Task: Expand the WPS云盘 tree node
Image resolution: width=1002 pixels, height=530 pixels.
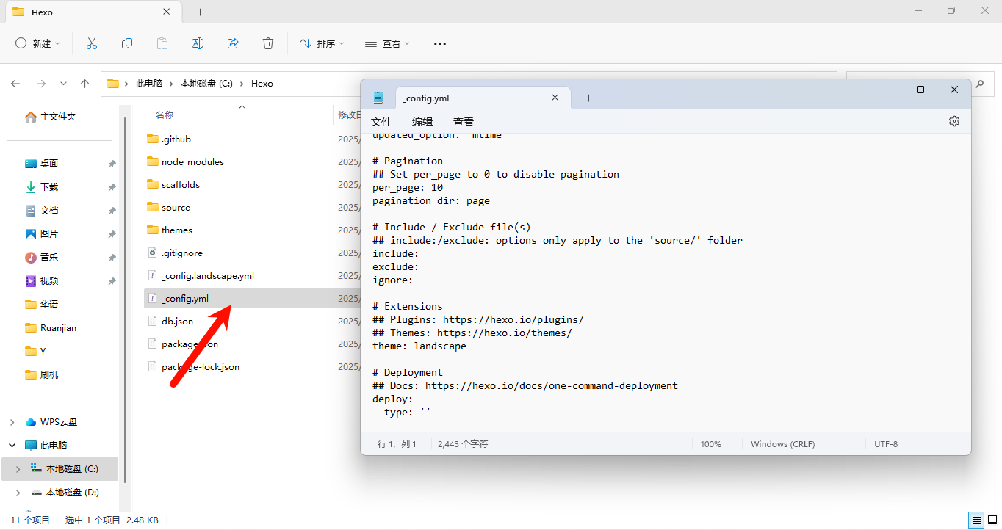Action: click(x=12, y=422)
